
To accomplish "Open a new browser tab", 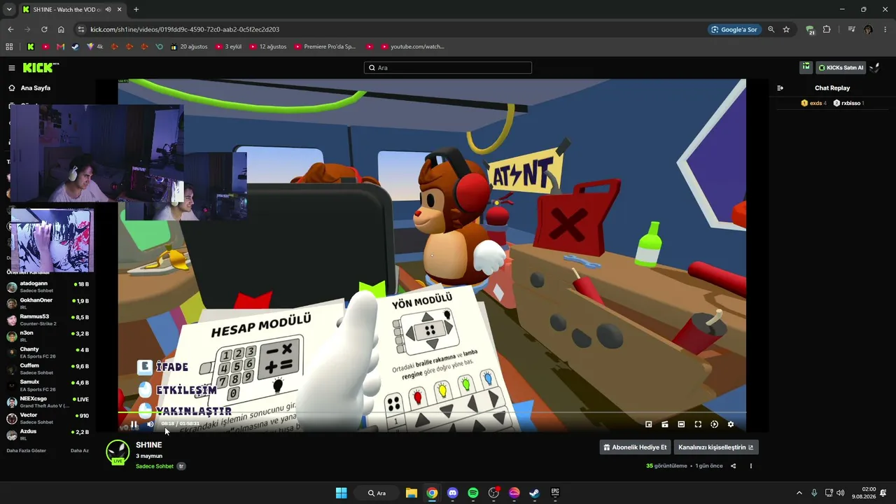I will (x=136, y=10).
